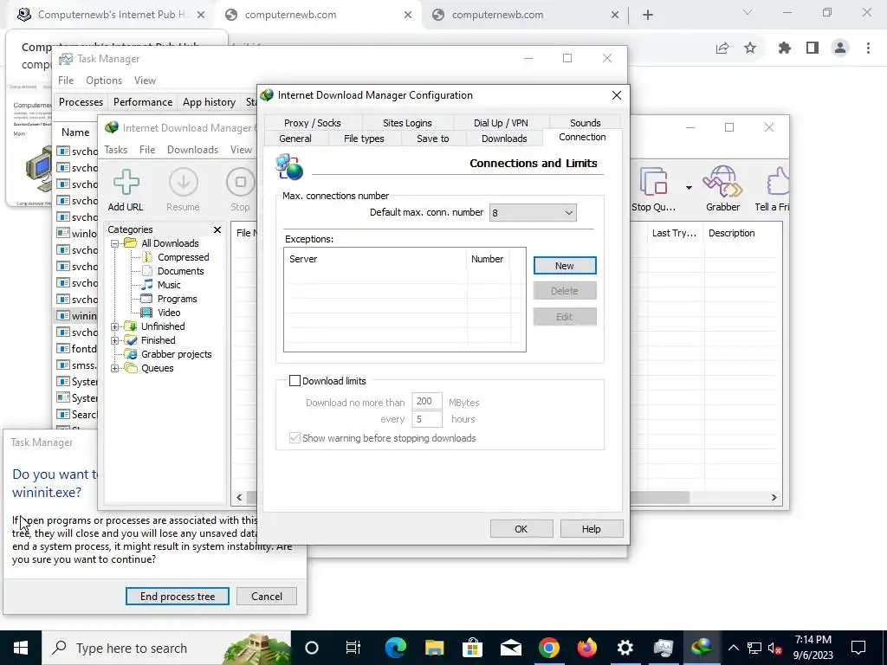The width and height of the screenshot is (887, 665).
Task: Click the taskbar Task View icon
Action: click(353, 648)
